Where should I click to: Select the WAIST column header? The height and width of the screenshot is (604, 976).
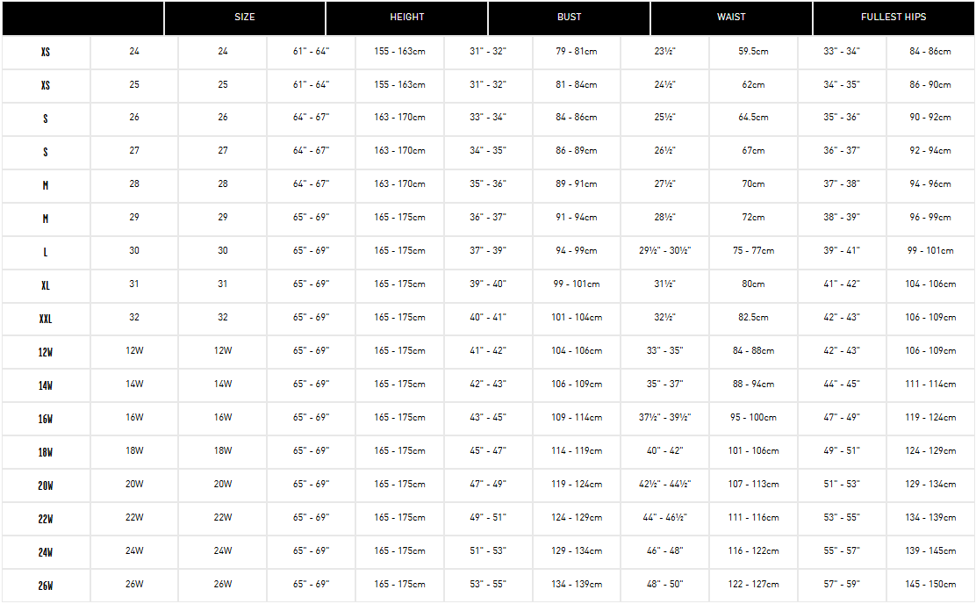pos(731,18)
